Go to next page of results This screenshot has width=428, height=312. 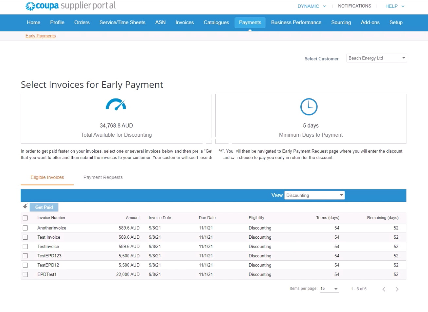tap(397, 289)
